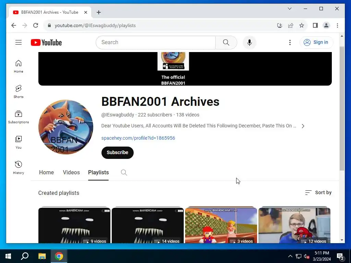Start voice search with microphone icon
The image size is (351, 263).
click(250, 42)
